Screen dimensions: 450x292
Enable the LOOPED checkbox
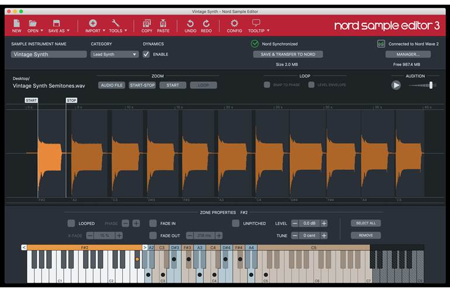71,223
